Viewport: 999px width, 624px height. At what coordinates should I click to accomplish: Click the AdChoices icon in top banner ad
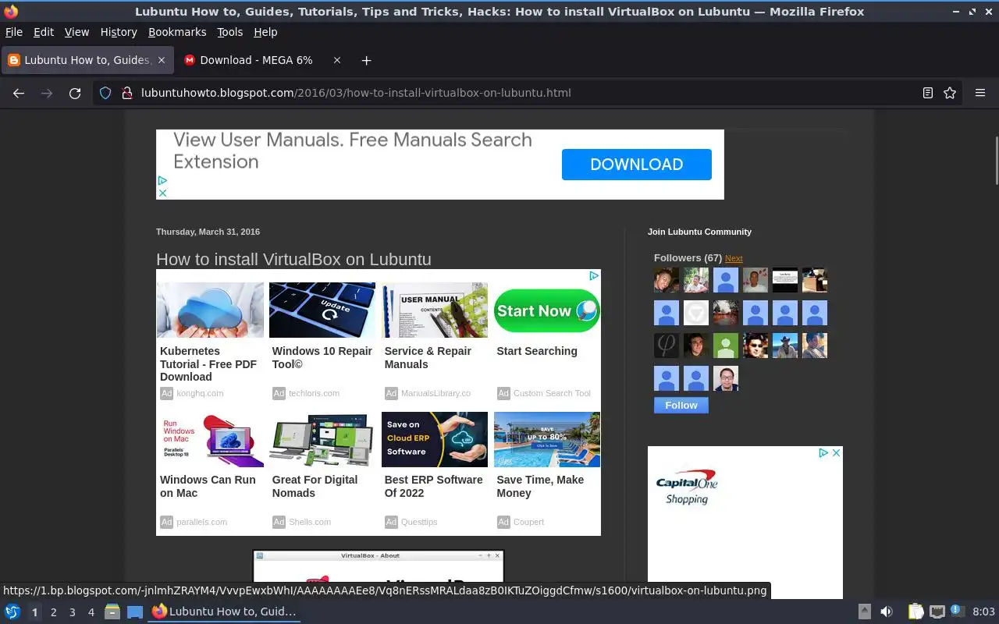(162, 181)
